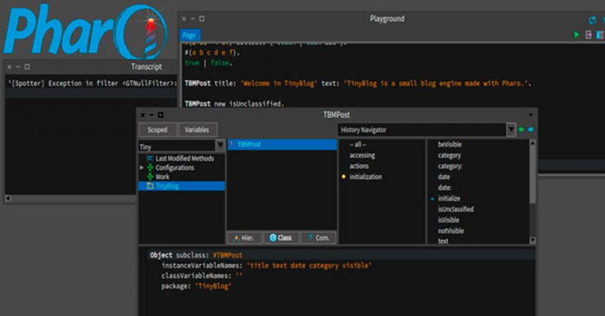
Task: Click the Work package icon
Action: coord(150,177)
